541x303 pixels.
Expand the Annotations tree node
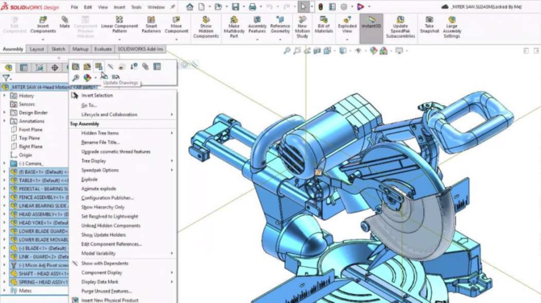coord(5,121)
